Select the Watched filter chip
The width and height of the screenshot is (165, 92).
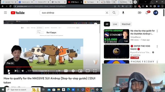[x=126, y=24]
